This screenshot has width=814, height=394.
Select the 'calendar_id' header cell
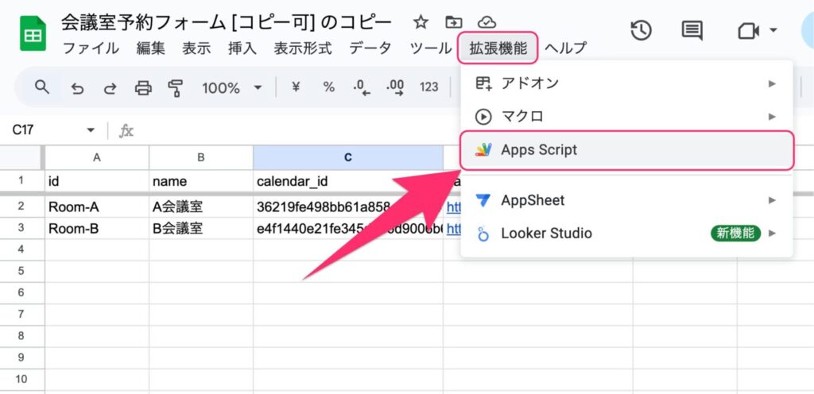(348, 181)
